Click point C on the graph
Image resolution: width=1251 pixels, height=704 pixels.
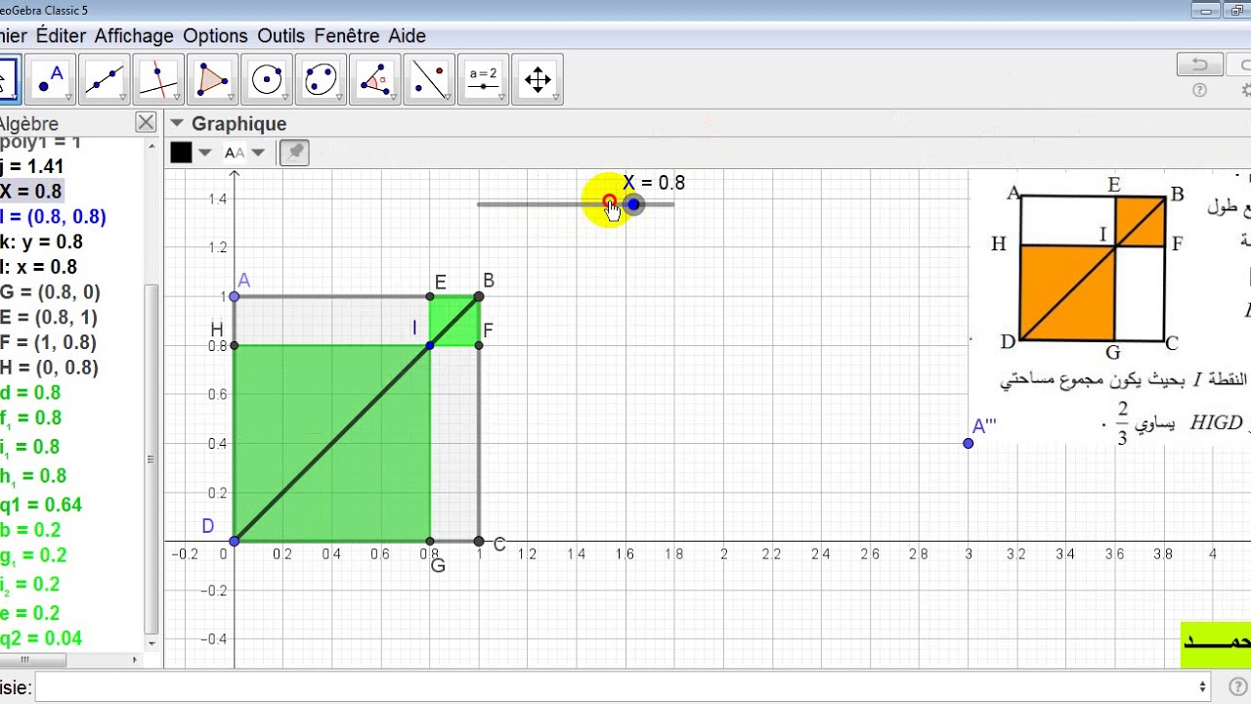point(479,541)
